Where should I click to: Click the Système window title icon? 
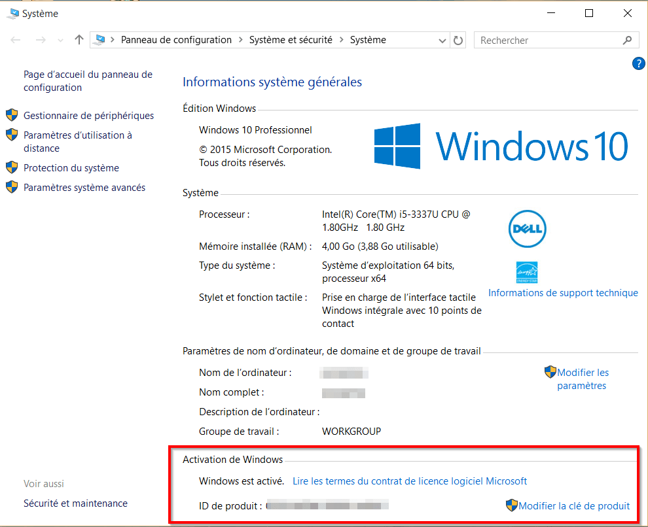pos(13,14)
